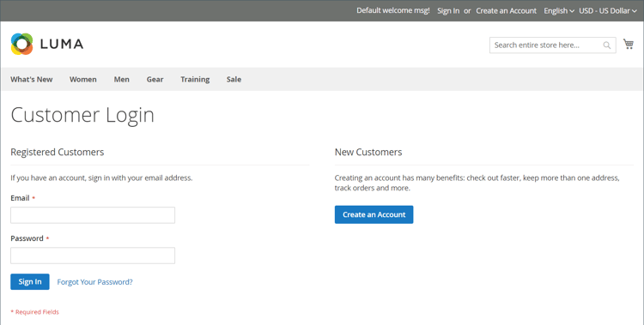Open the What's New menu
The width and height of the screenshot is (644, 325).
(x=32, y=79)
